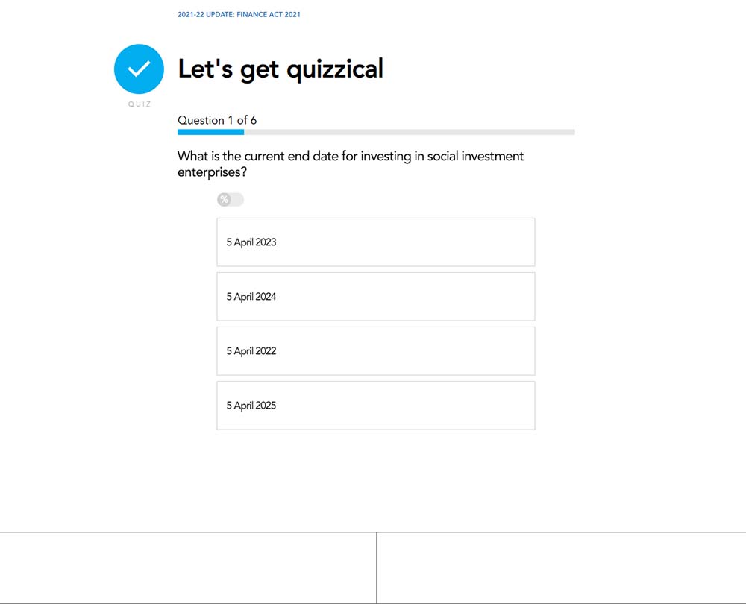The height and width of the screenshot is (604, 746).
Task: Pick 5 April 2022 as the answer
Action: point(376,351)
